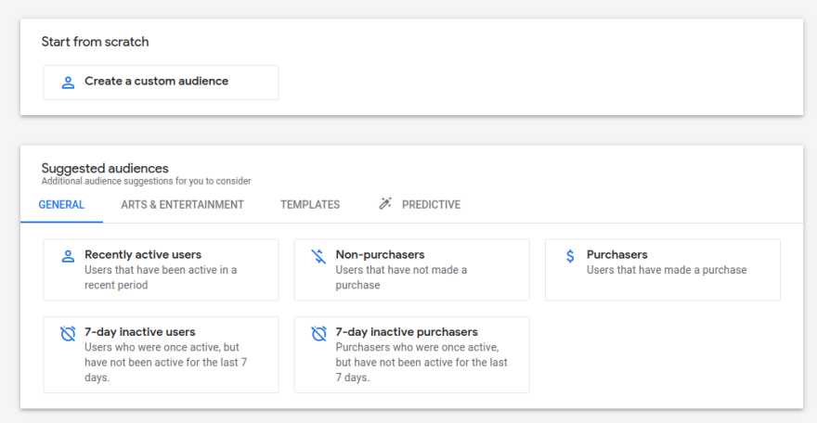Click description 'Users that have been active in a recent period'

coord(161,277)
